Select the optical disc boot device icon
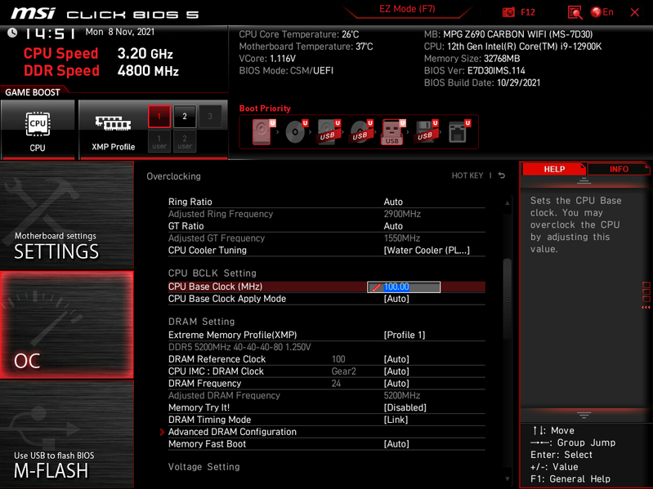This screenshot has height=489, width=653. (296, 131)
